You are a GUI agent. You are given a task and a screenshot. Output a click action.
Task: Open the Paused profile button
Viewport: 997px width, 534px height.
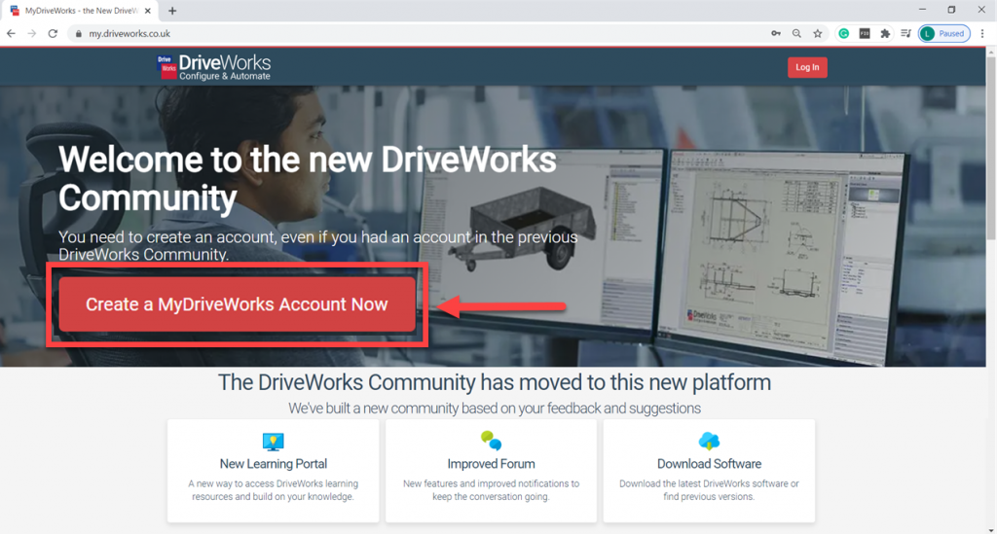click(x=944, y=34)
